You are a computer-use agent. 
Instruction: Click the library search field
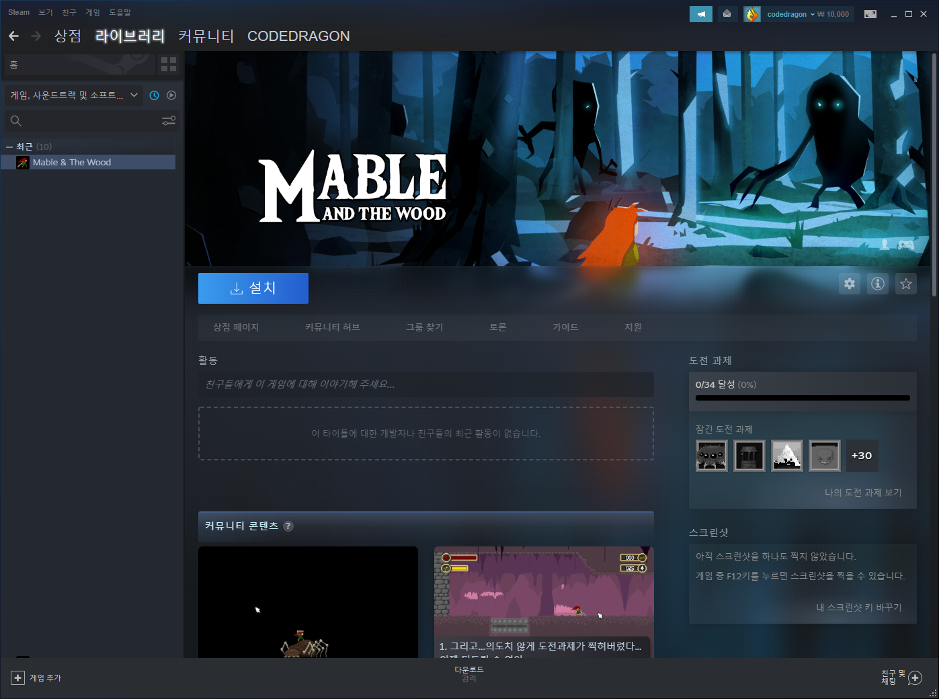tap(90, 121)
